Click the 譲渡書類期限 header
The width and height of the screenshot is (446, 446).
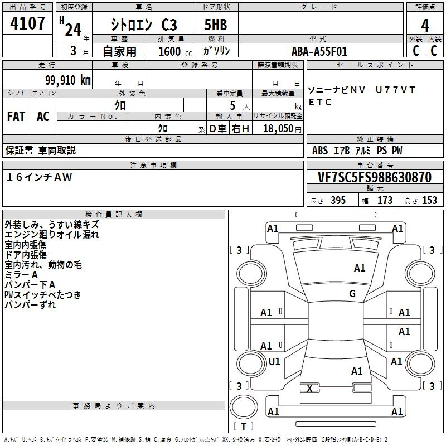(278, 65)
